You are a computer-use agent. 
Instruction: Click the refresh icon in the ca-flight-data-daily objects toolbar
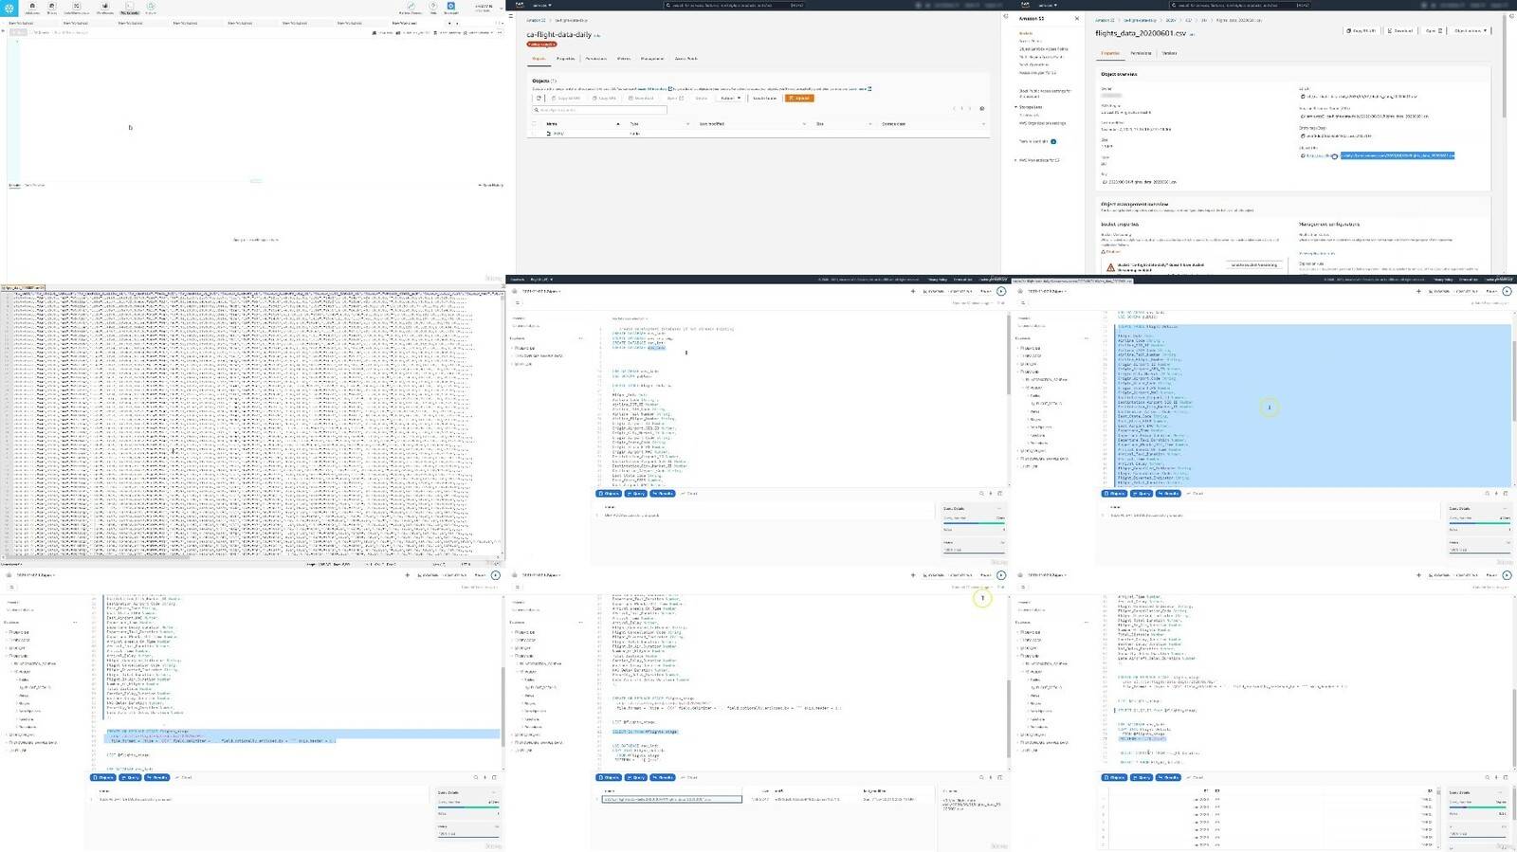(x=539, y=98)
